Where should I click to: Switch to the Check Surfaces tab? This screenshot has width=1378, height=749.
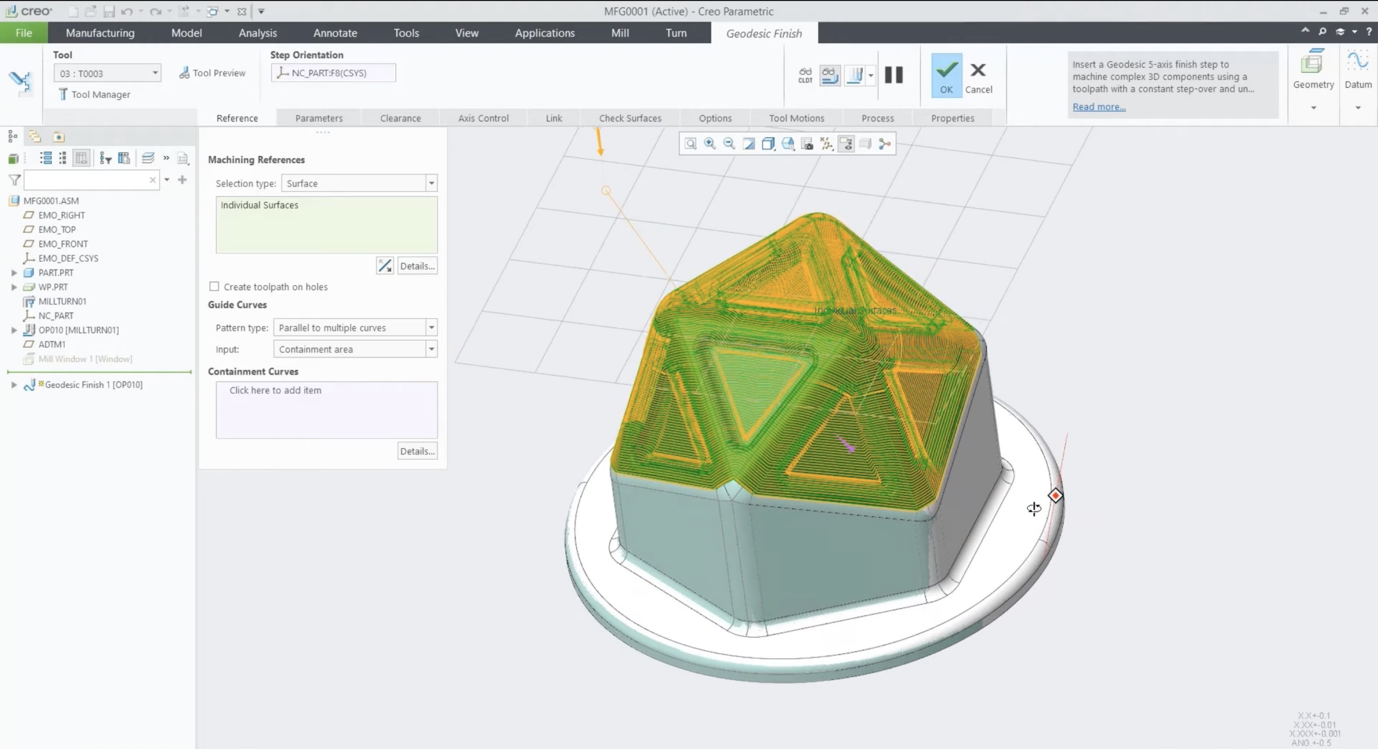coord(630,118)
